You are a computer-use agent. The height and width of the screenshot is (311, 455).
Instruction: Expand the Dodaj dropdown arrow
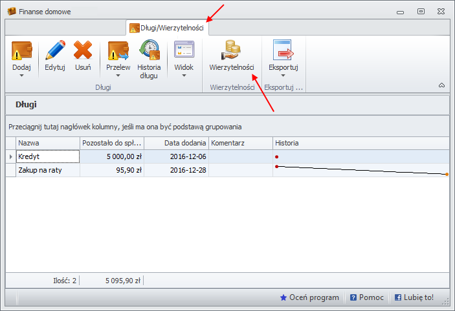coord(21,76)
